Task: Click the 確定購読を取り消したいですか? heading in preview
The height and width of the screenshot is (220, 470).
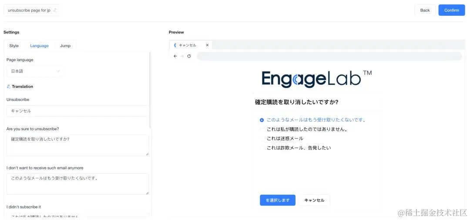Action: (296, 102)
